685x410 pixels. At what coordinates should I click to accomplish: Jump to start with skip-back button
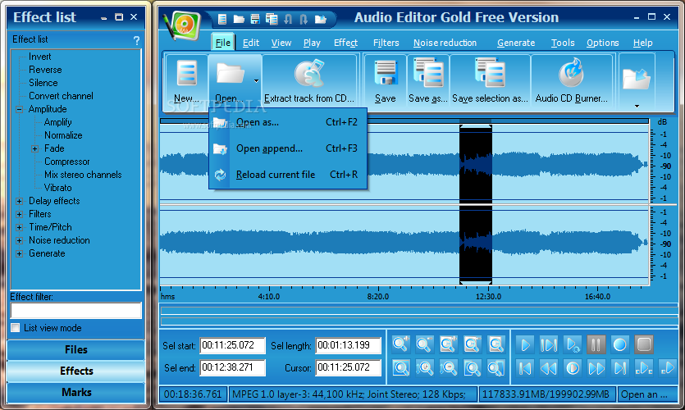coord(525,368)
